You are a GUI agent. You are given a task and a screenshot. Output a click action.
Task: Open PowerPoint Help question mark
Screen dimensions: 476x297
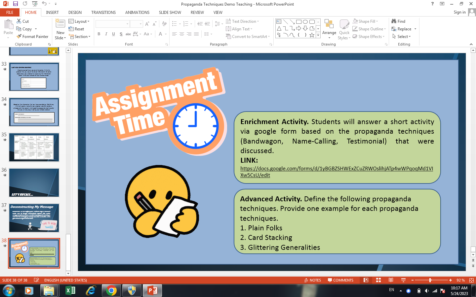point(432,4)
